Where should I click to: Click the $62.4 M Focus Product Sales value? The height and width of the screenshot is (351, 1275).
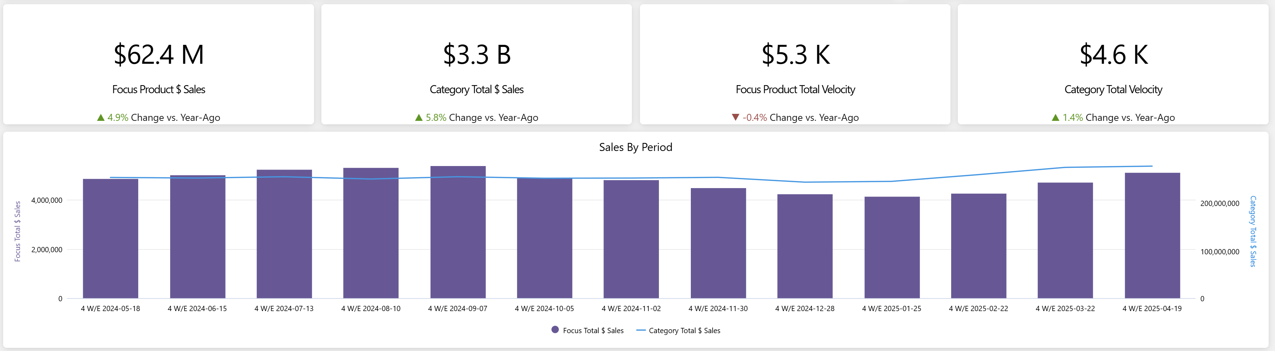coord(158,54)
